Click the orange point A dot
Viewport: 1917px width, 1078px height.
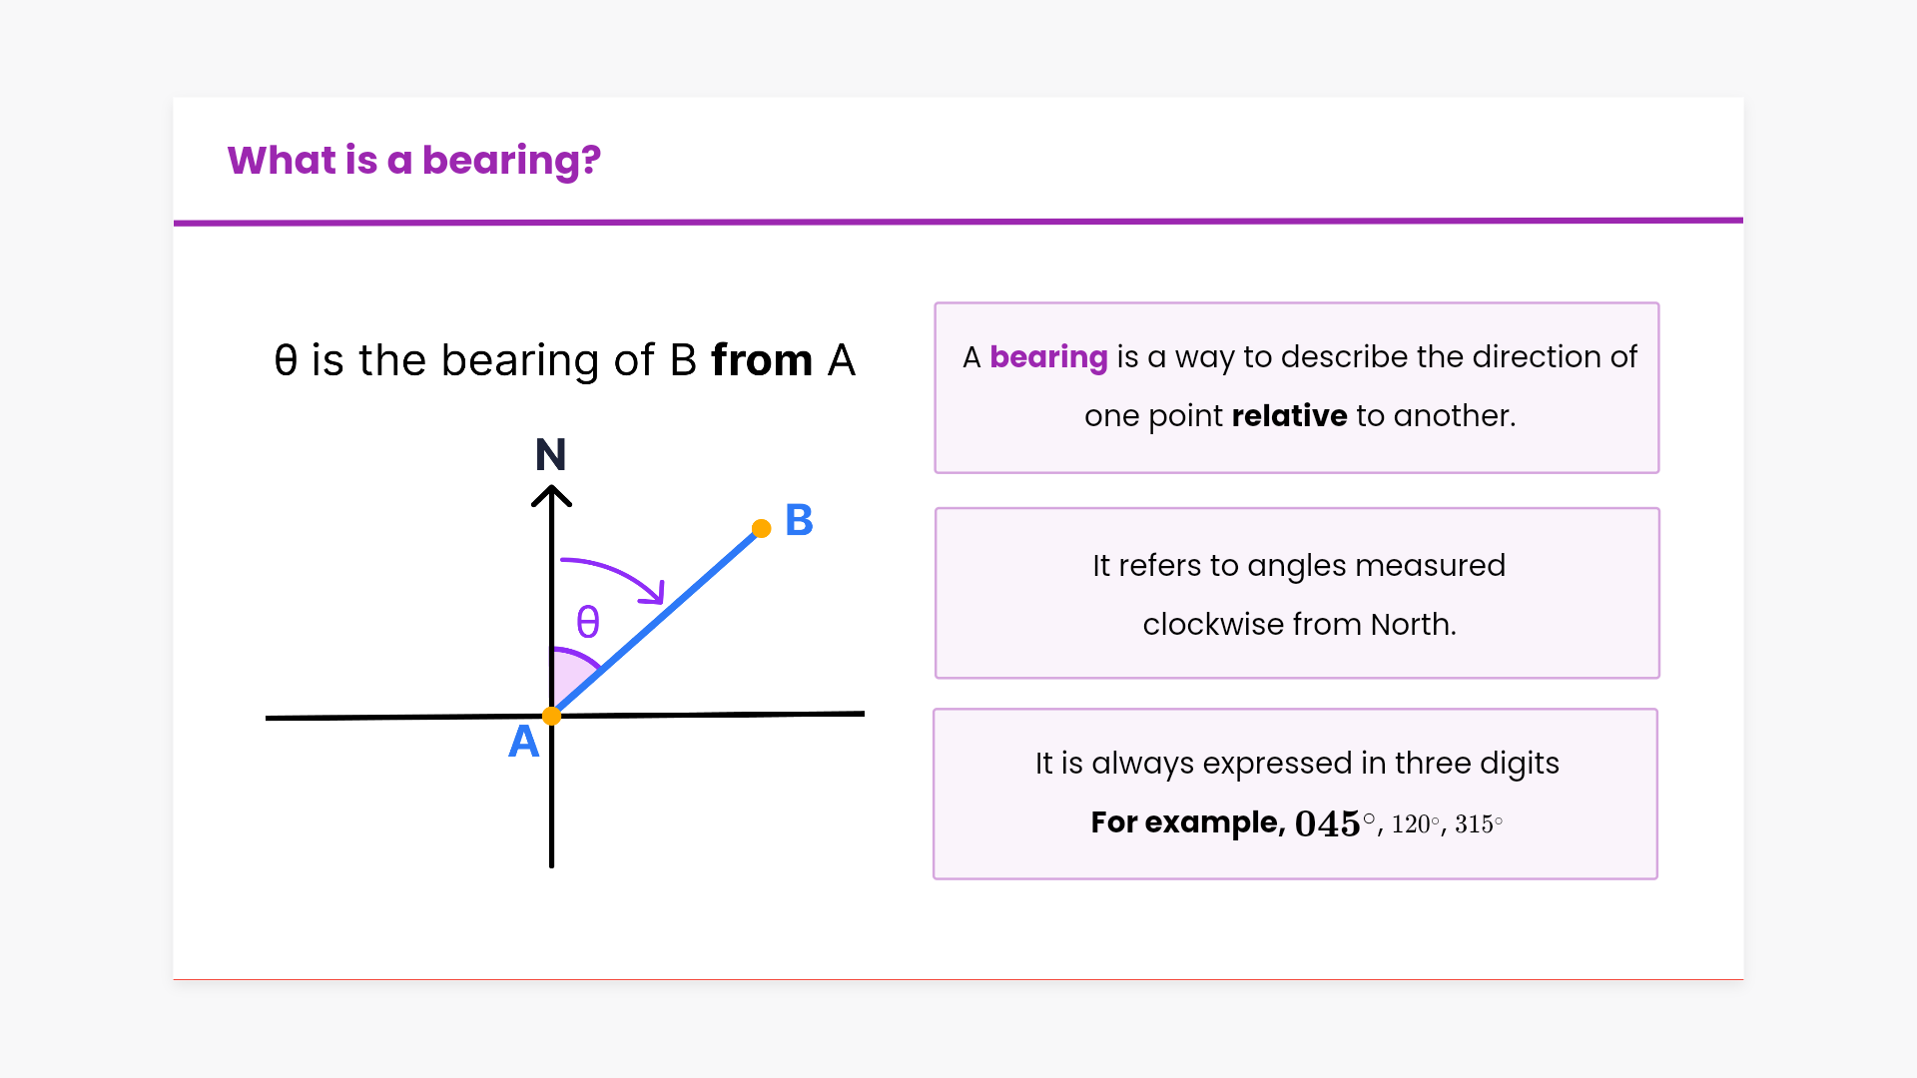point(551,716)
